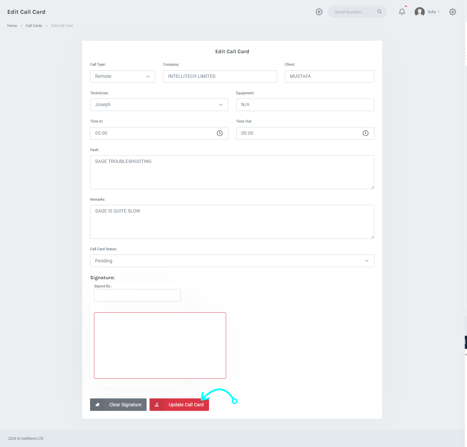Click the Update Call Card button
Image resolution: width=467 pixels, height=447 pixels.
pos(179,405)
